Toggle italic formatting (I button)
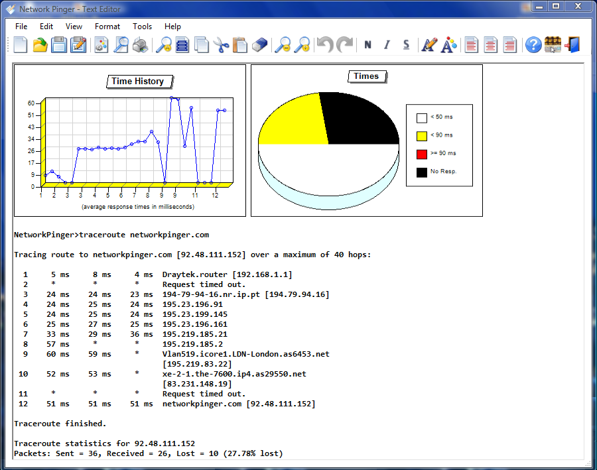 click(387, 45)
